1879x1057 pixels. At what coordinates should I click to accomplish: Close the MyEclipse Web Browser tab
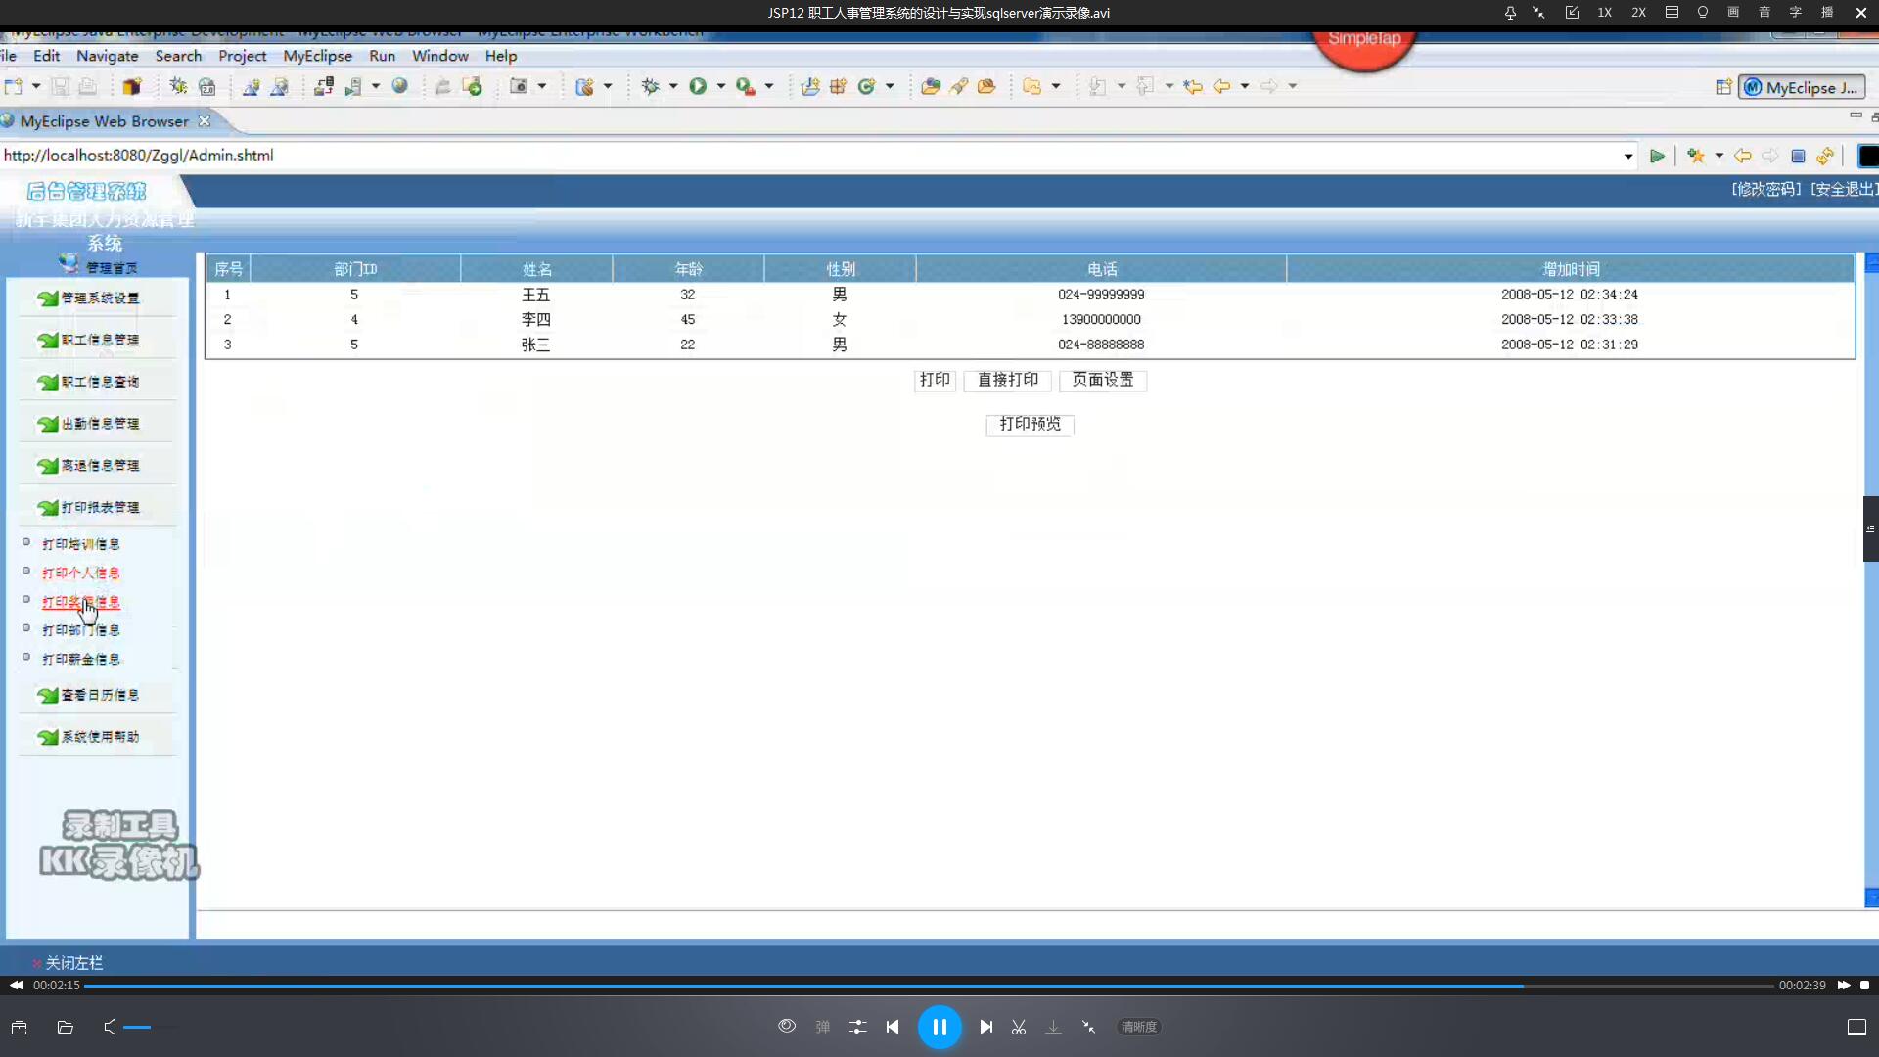pyautogui.click(x=205, y=120)
